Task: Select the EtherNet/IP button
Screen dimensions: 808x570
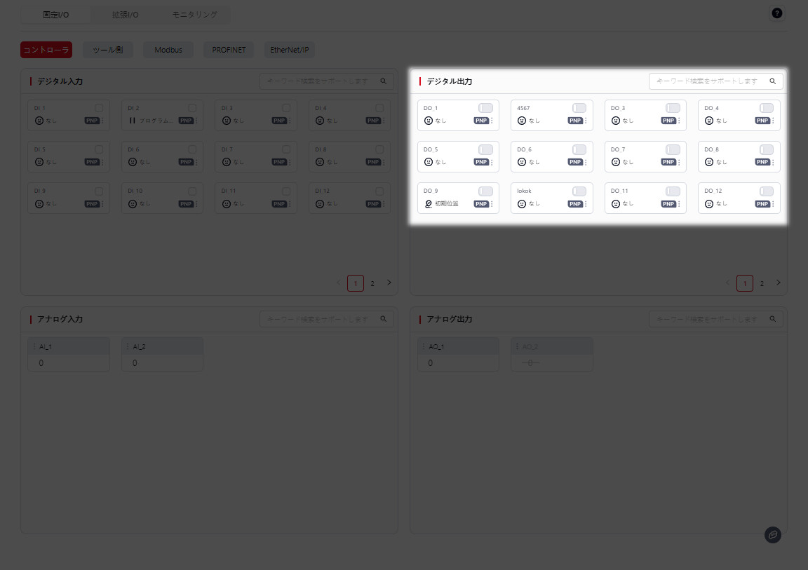Action: pyautogui.click(x=290, y=50)
